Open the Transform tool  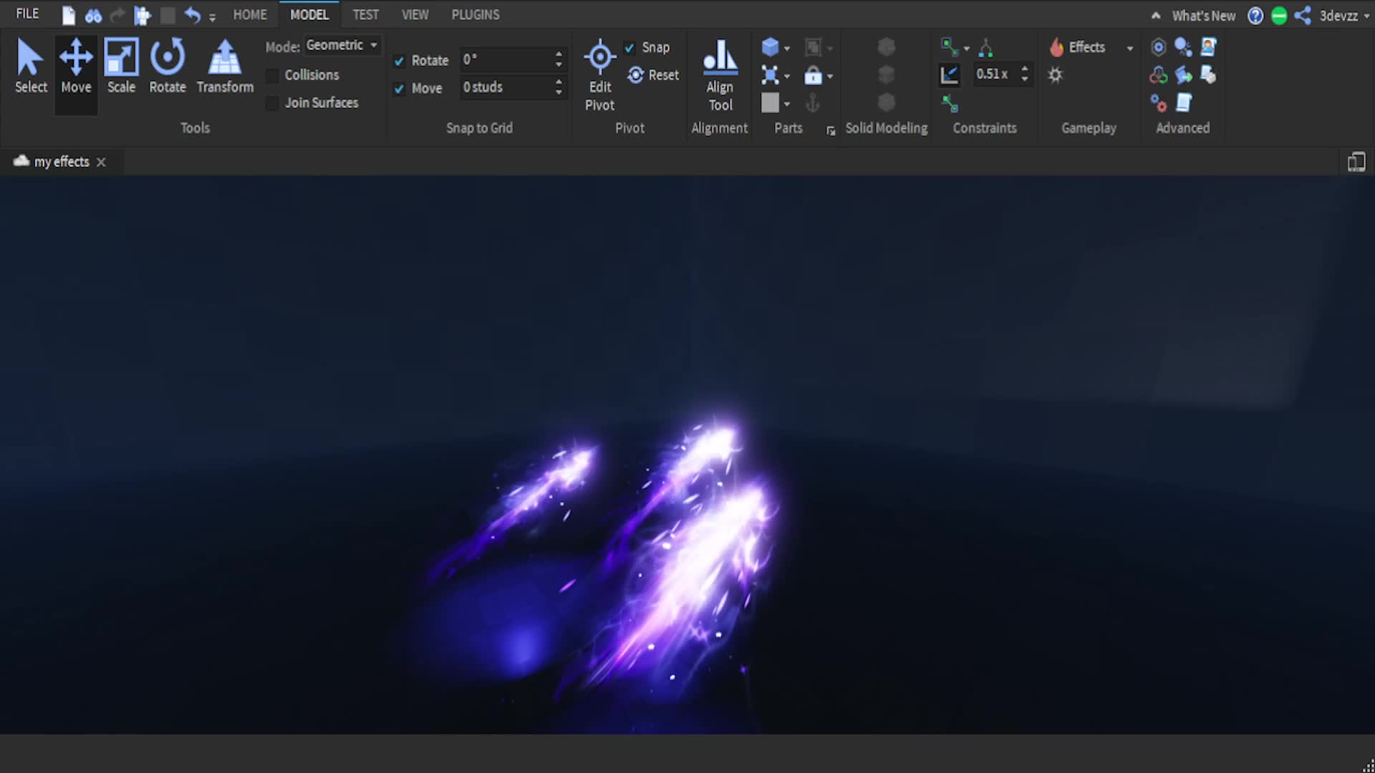pos(224,64)
